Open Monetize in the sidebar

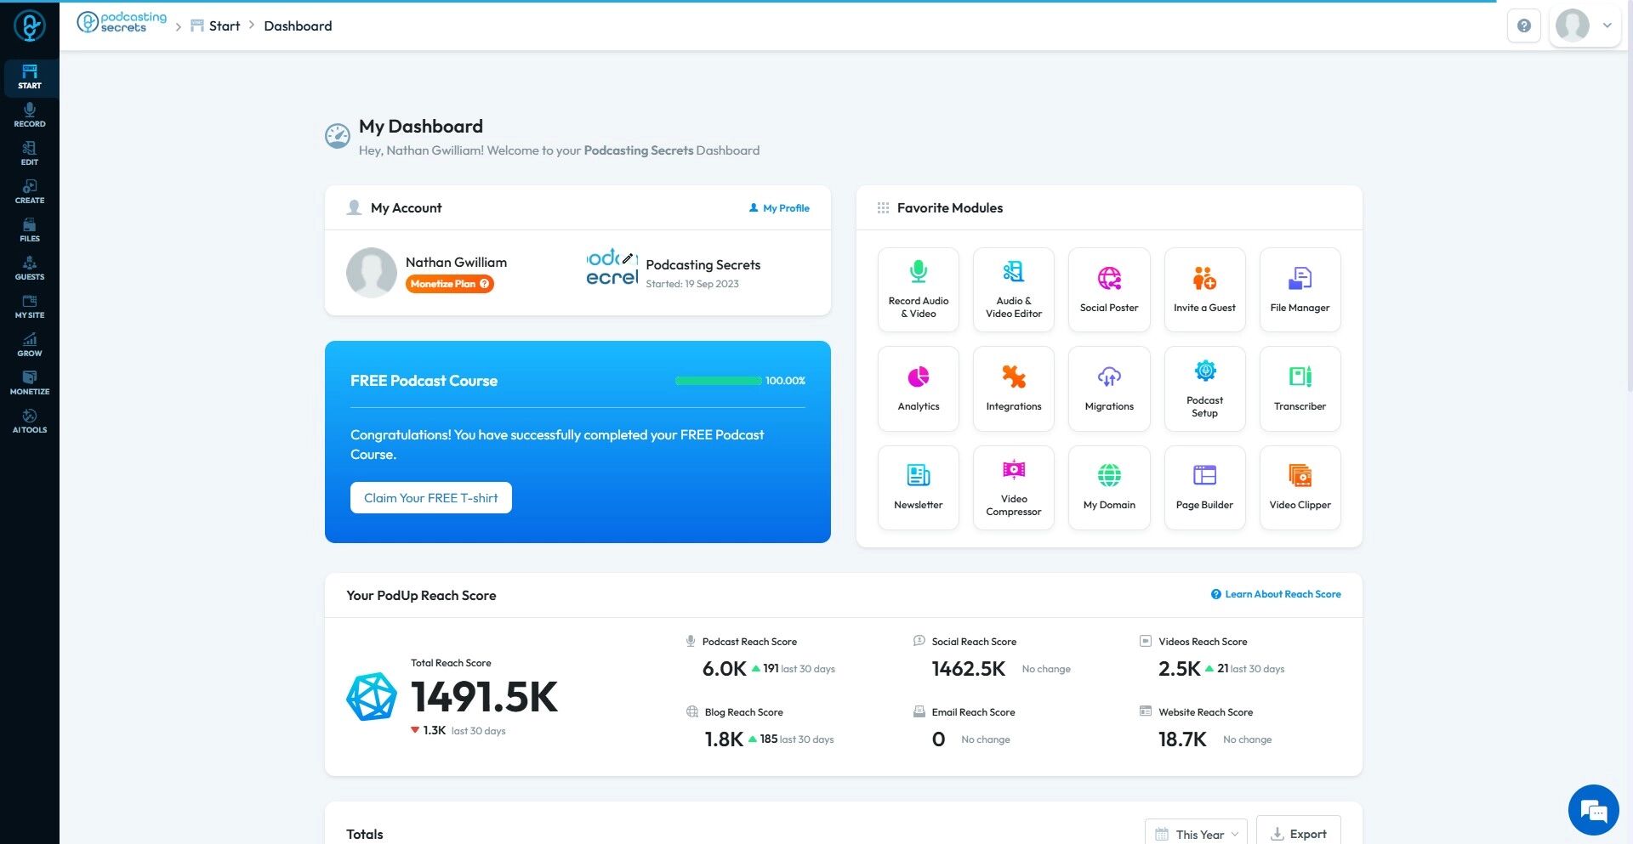pos(30,382)
